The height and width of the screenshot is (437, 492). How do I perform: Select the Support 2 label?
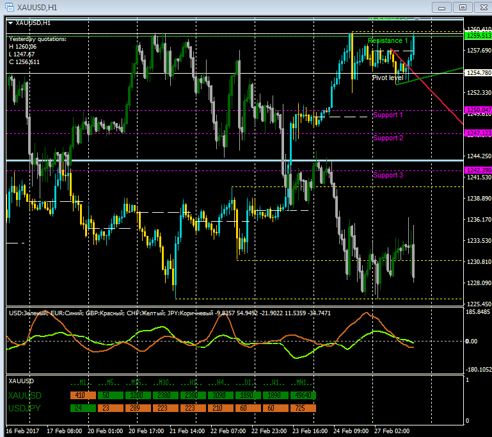tap(388, 138)
